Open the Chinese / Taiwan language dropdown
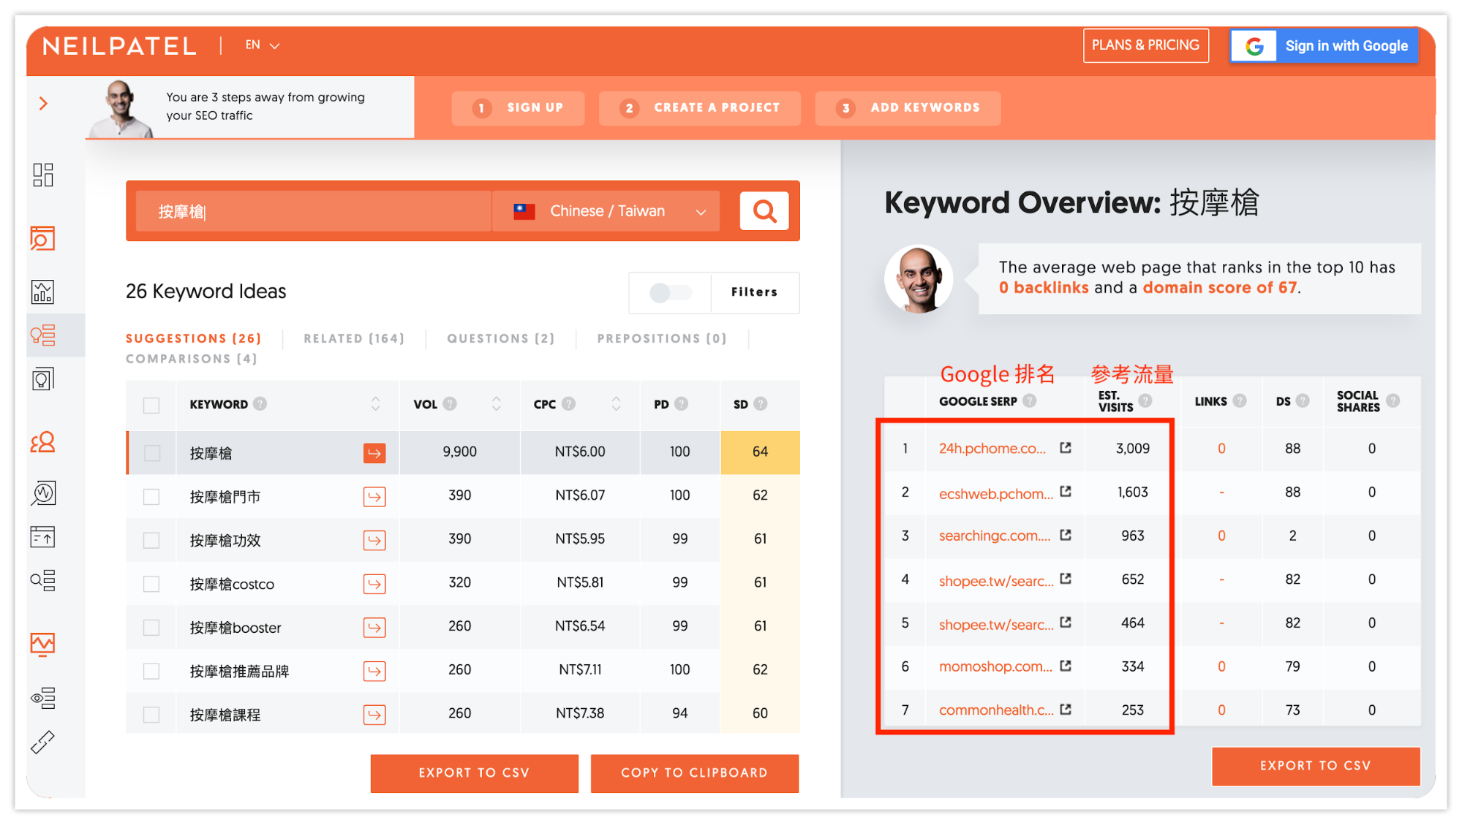The width and height of the screenshot is (1462, 825). [x=607, y=211]
